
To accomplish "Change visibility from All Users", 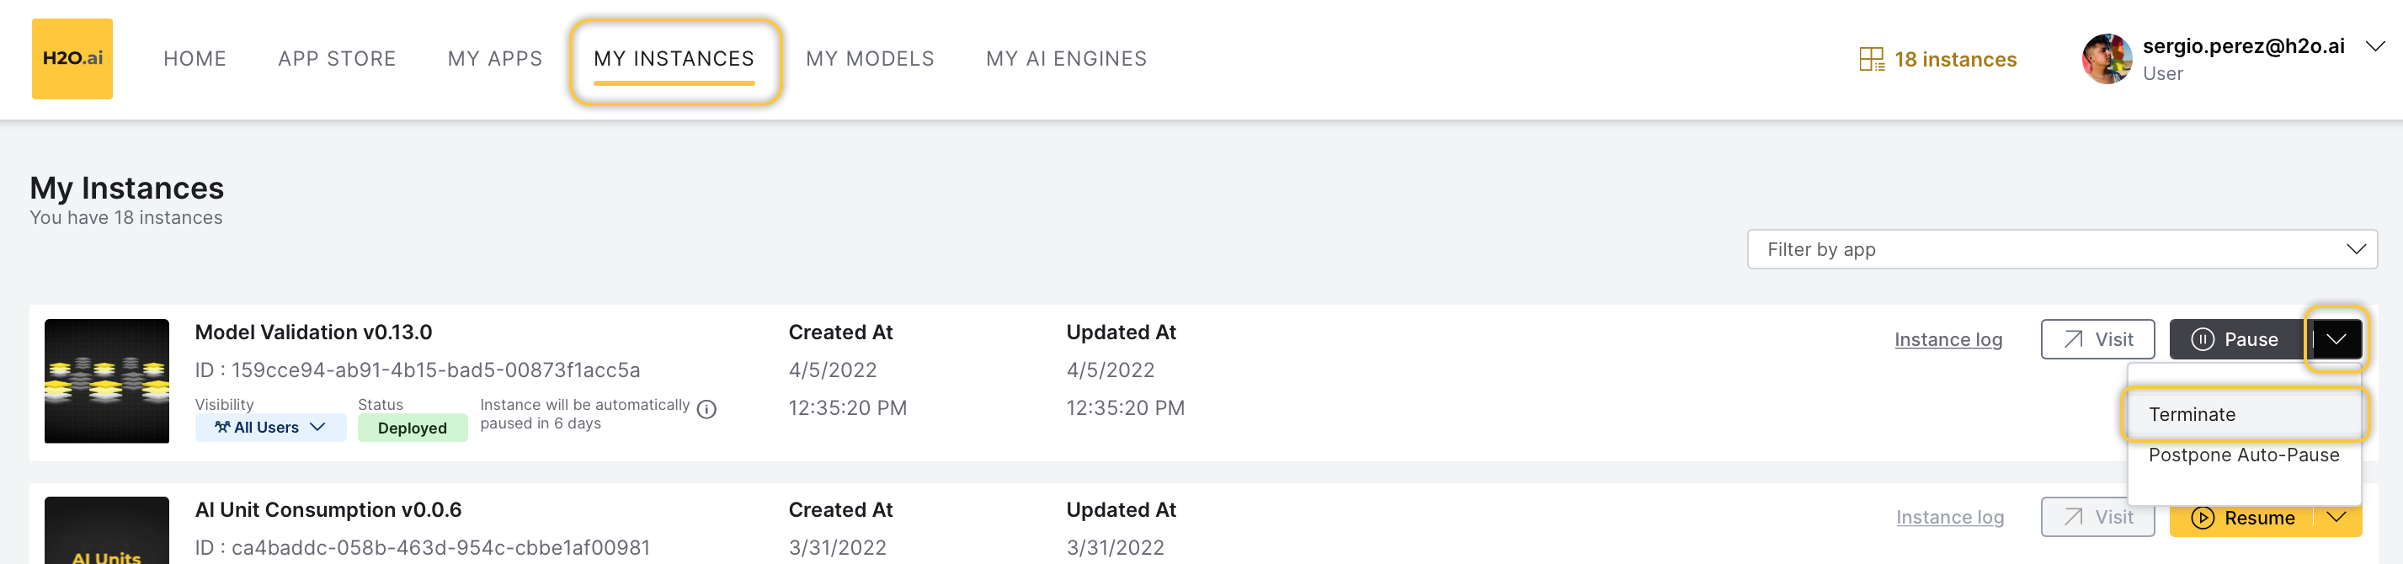I will point(269,428).
